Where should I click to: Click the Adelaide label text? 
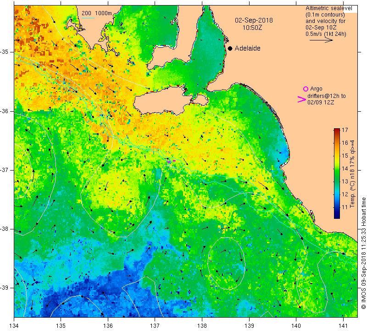tap(247, 48)
